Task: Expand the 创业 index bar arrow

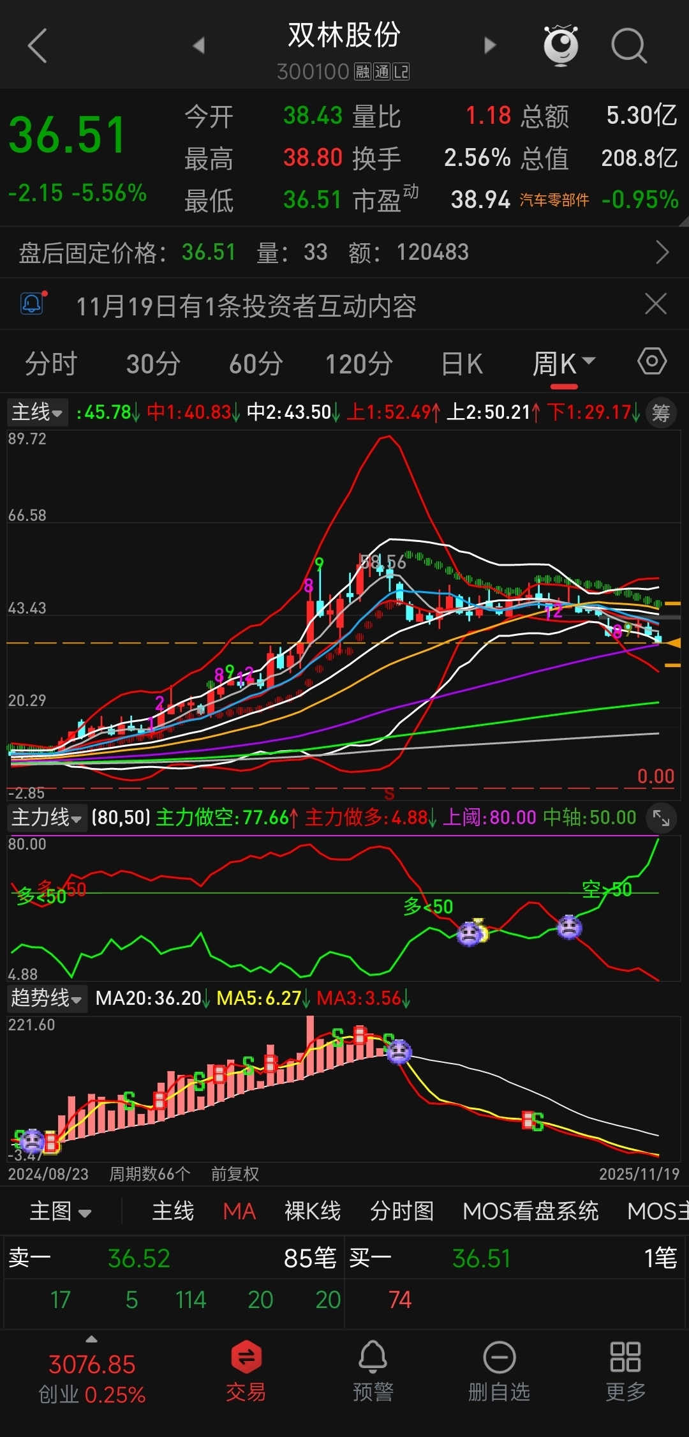Action: tap(91, 1339)
